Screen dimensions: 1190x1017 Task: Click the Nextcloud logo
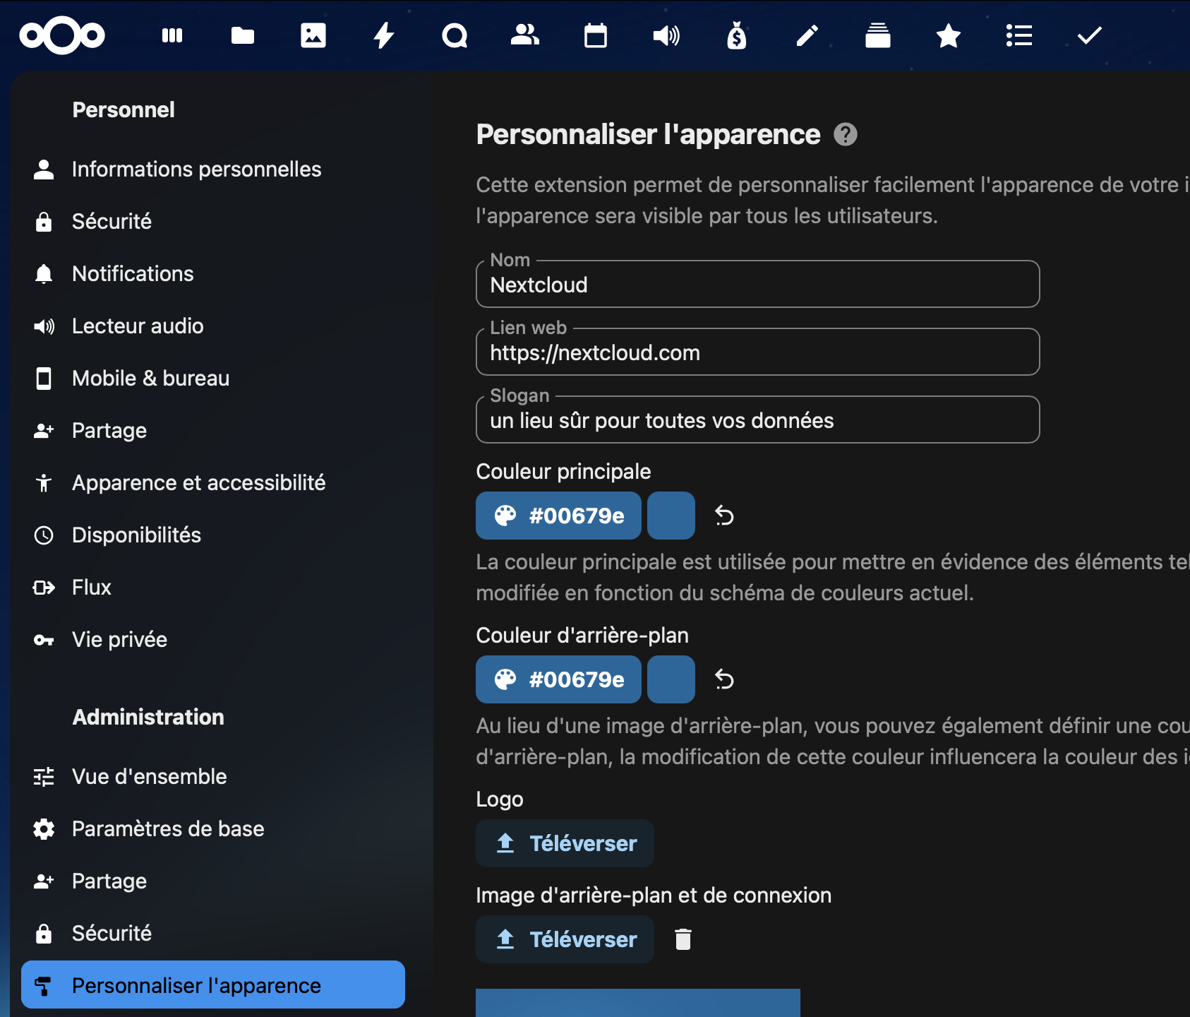click(x=62, y=35)
